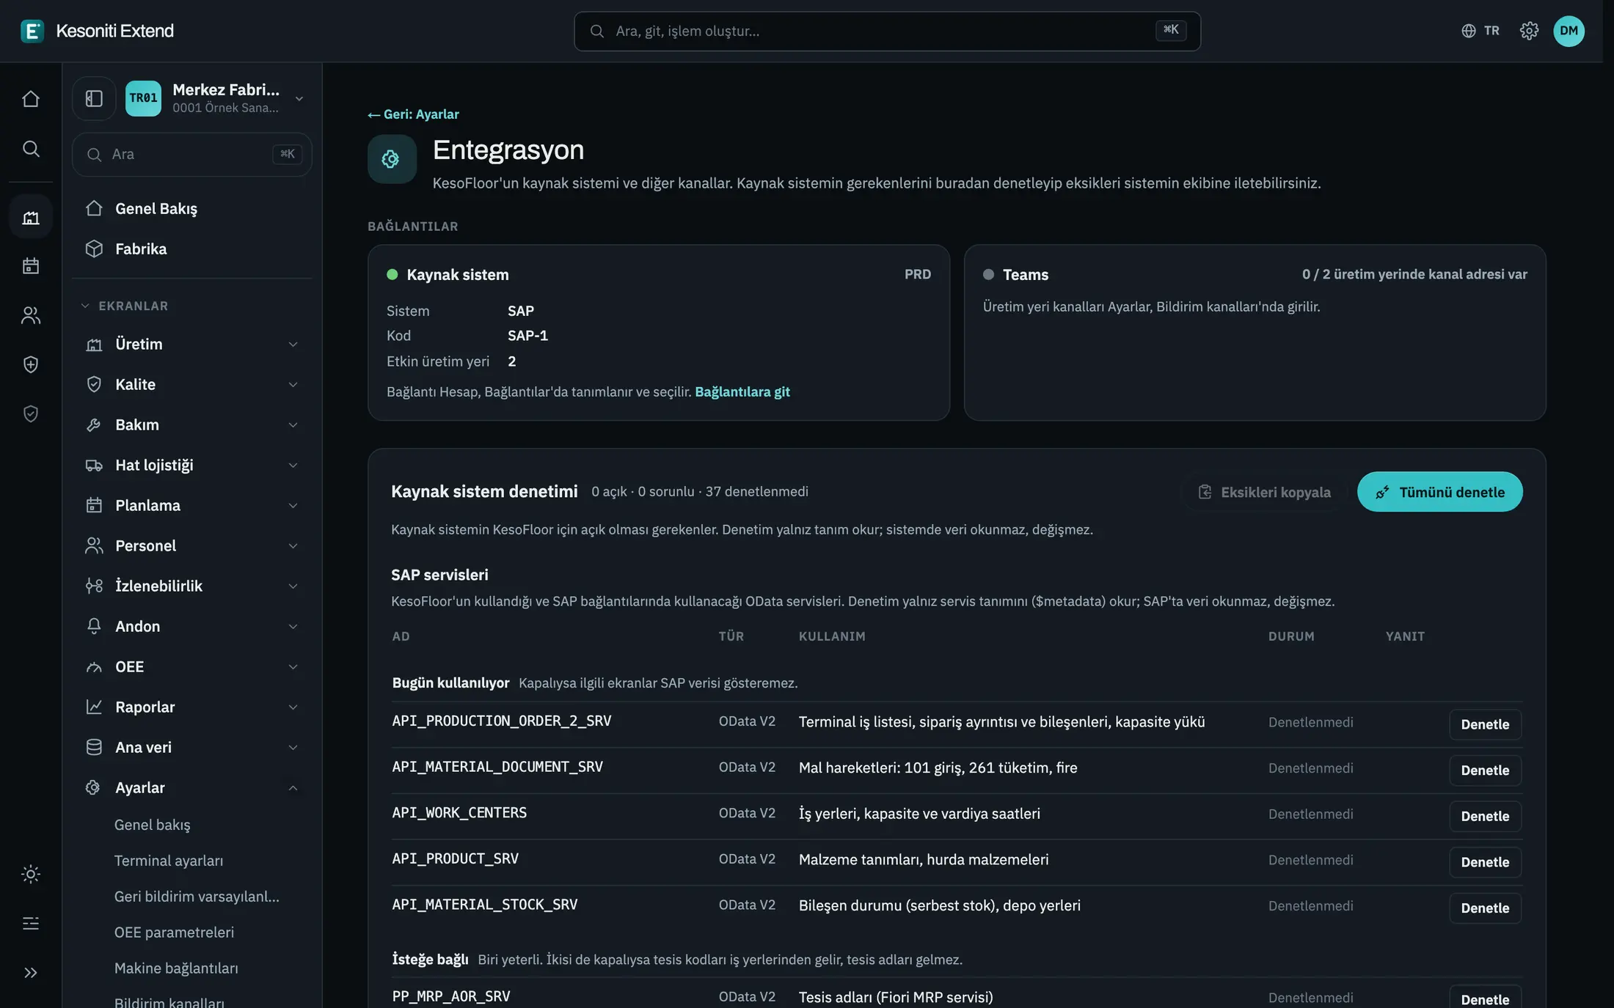Select Terminal ayarları submenu item
1614x1008 pixels.
[x=169, y=861]
